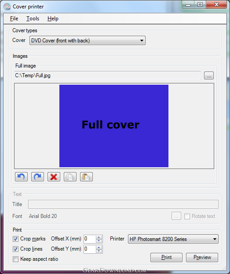Maximize the Cover printer window
This screenshot has width=230, height=274.
(200, 5)
